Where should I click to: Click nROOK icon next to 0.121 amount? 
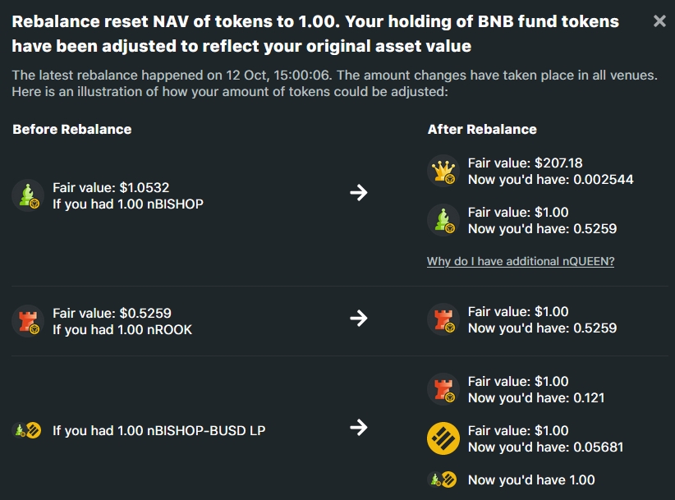pos(443,390)
